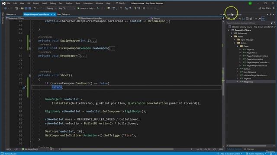The image size is (277, 155).
Task: Click Add to Source Control in status bar
Action: 230,154
